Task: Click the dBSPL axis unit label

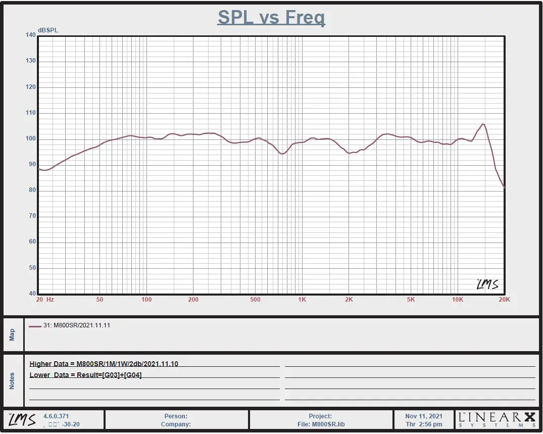Action: [x=48, y=30]
